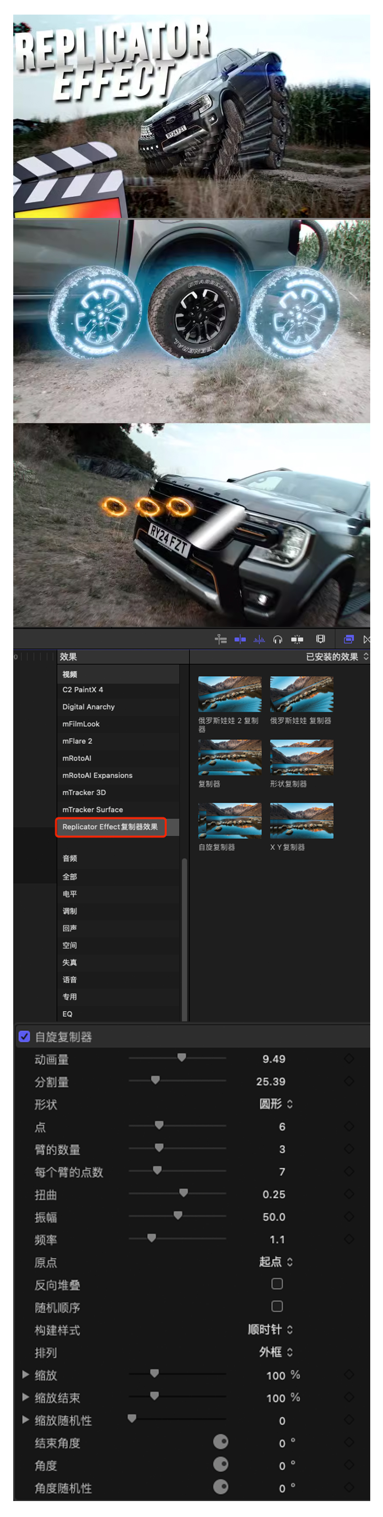Click the 每个臂的点数 value 7
This screenshot has width=383, height=1517.
tap(282, 1172)
